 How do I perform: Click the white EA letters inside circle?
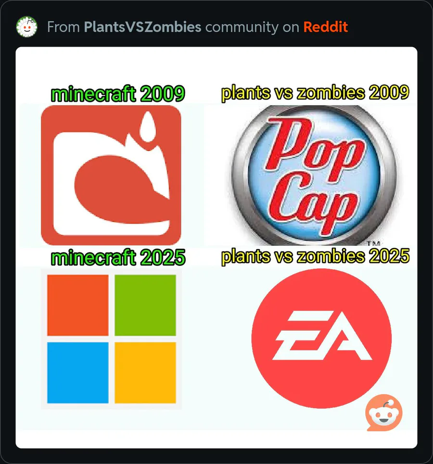tap(322, 335)
